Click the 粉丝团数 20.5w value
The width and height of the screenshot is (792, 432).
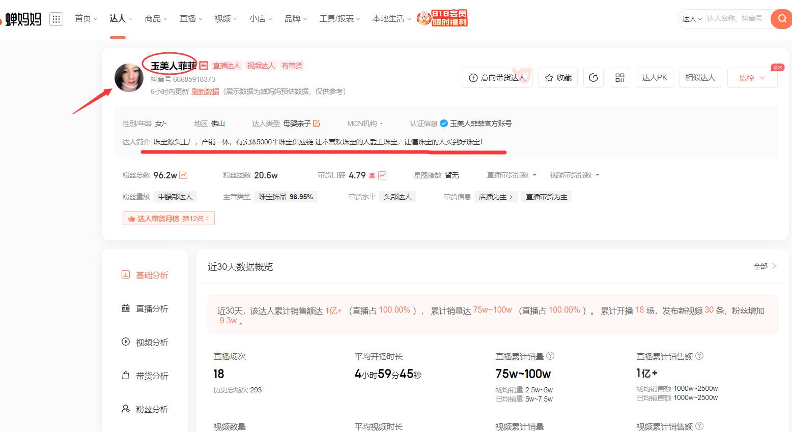coord(266,175)
